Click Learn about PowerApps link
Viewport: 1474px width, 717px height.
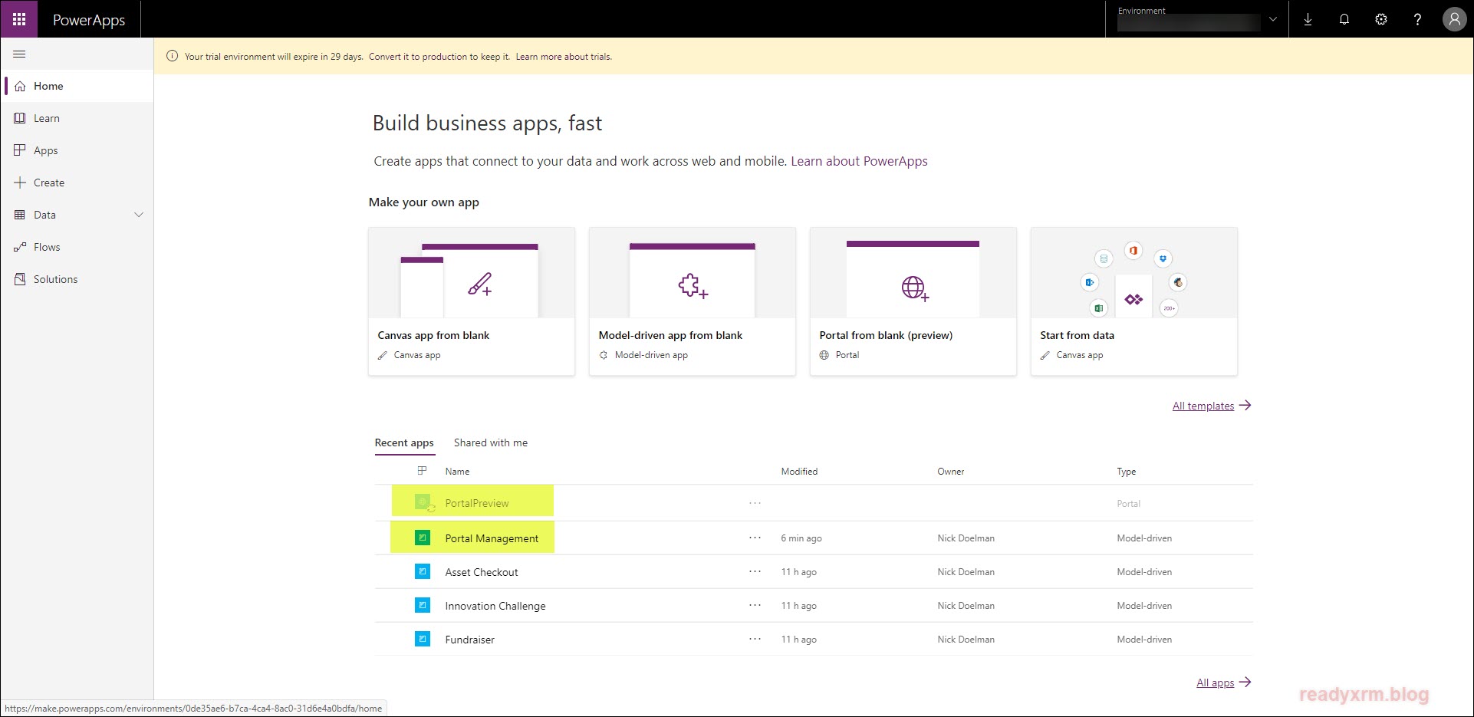pos(859,161)
